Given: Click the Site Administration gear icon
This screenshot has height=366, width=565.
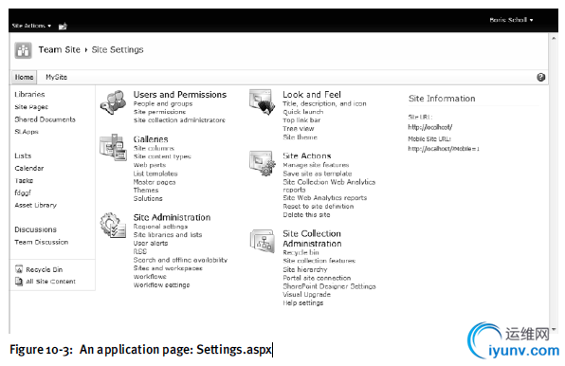Looking at the screenshot, I should [113, 225].
